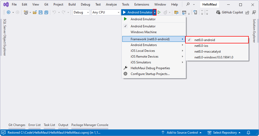Open the Any CPU platform combo box
This screenshot has height=136, width=259.
106,12
